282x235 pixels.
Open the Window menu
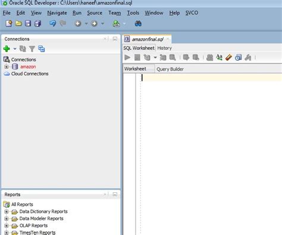[x=154, y=13]
